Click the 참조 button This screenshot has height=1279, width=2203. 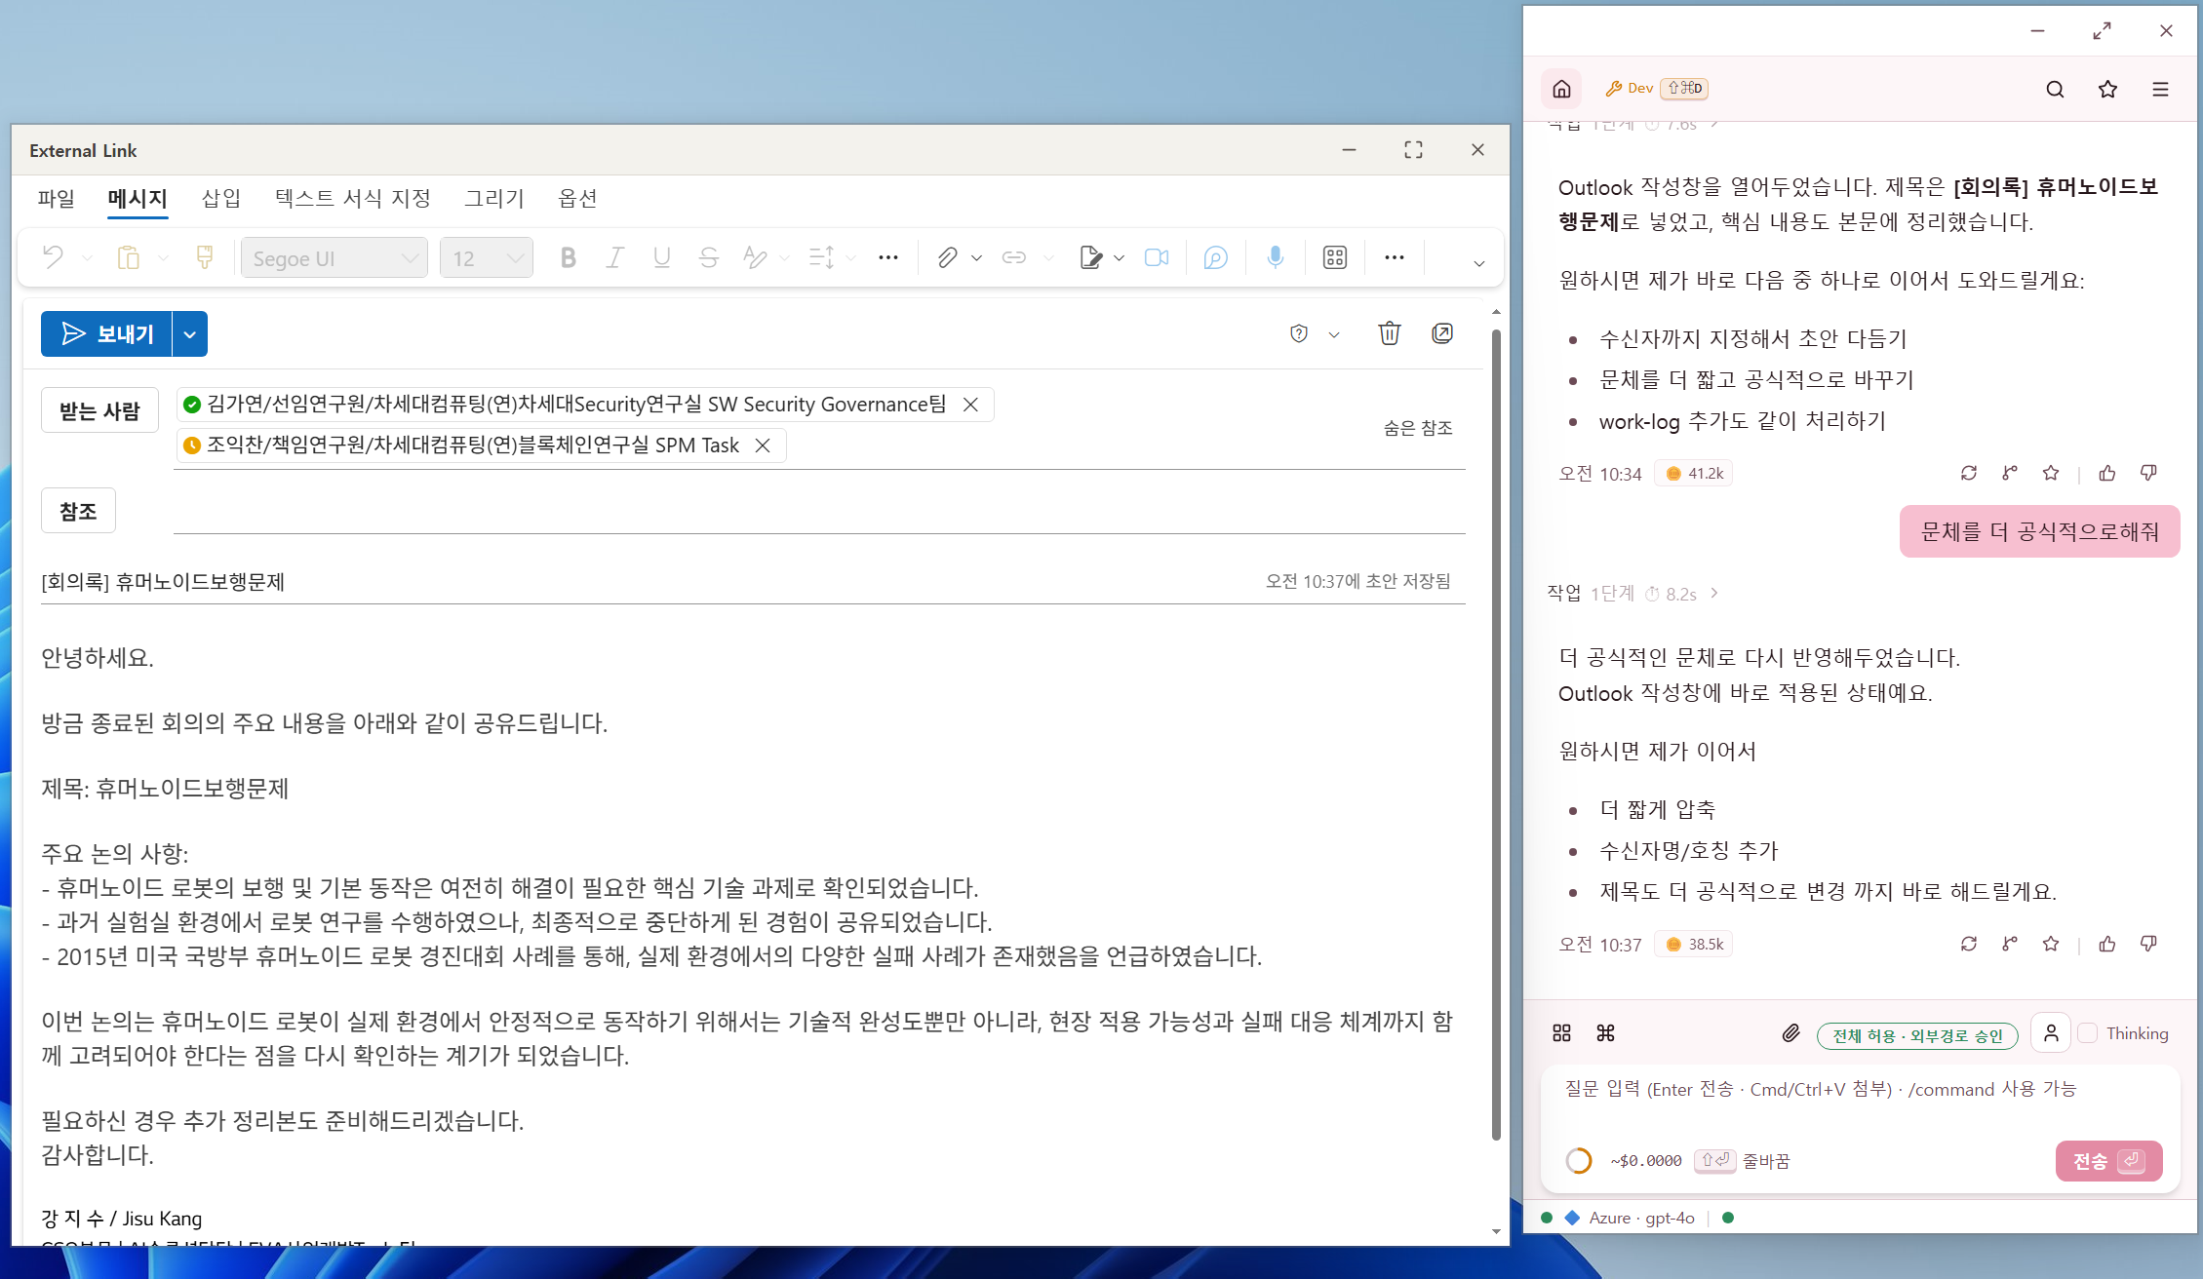point(78,511)
